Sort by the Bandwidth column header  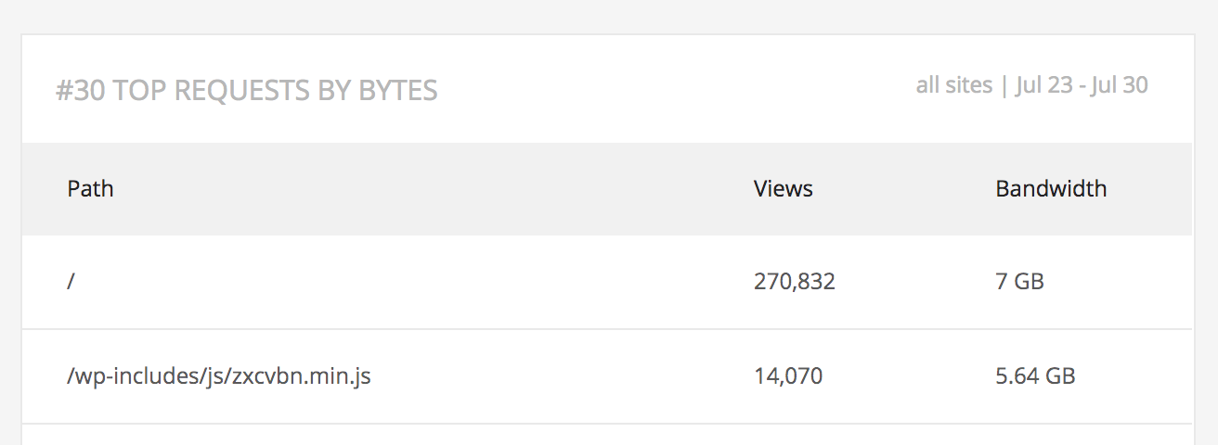pos(1051,189)
